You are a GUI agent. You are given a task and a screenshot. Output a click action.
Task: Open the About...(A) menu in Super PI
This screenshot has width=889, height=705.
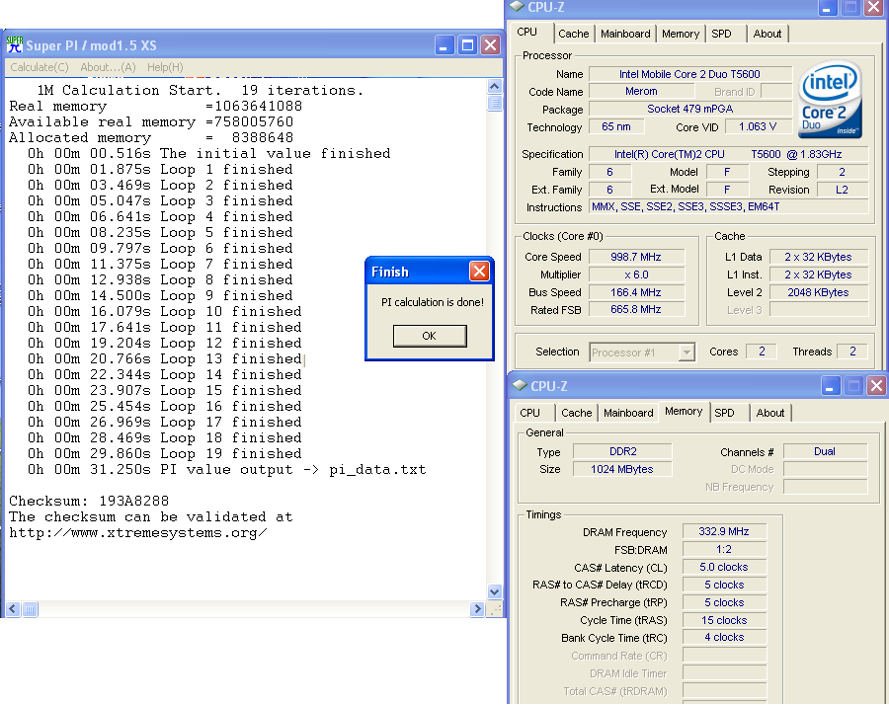(x=108, y=67)
